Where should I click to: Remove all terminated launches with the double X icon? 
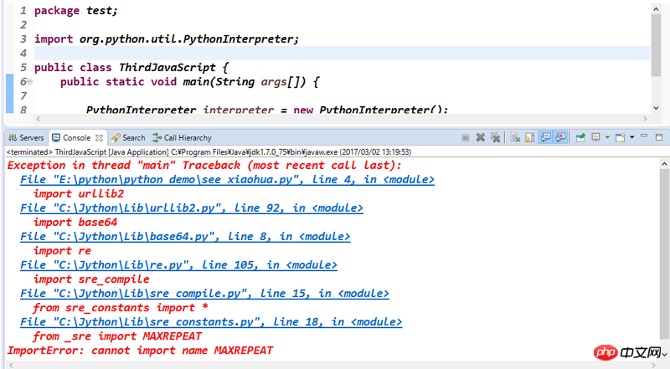pyautogui.click(x=495, y=137)
